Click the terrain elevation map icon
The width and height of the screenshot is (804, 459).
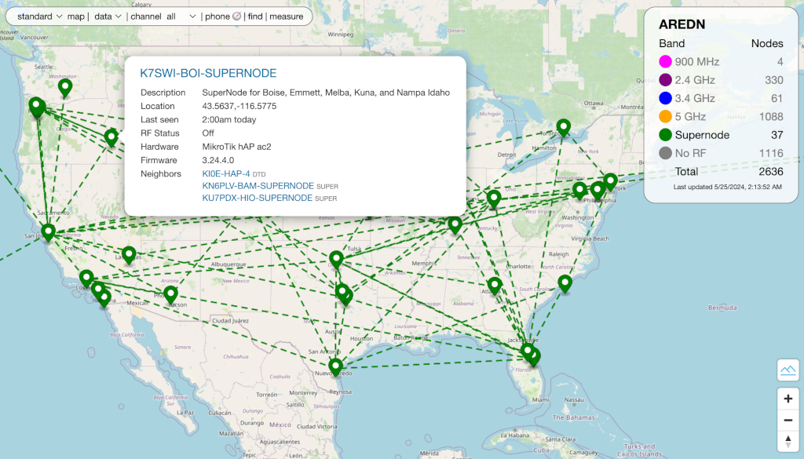pos(788,370)
